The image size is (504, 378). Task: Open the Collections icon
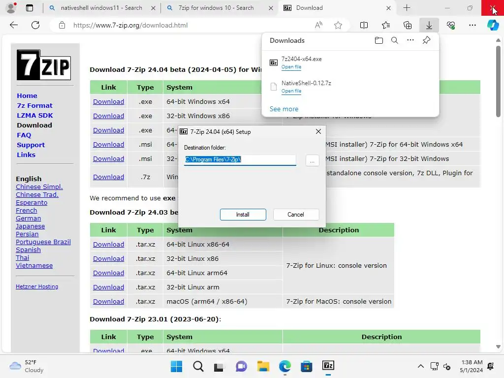(407, 25)
